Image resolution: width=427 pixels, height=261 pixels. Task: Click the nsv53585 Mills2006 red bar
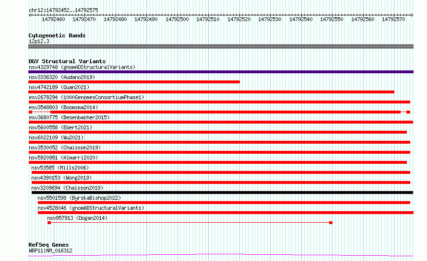(221, 172)
